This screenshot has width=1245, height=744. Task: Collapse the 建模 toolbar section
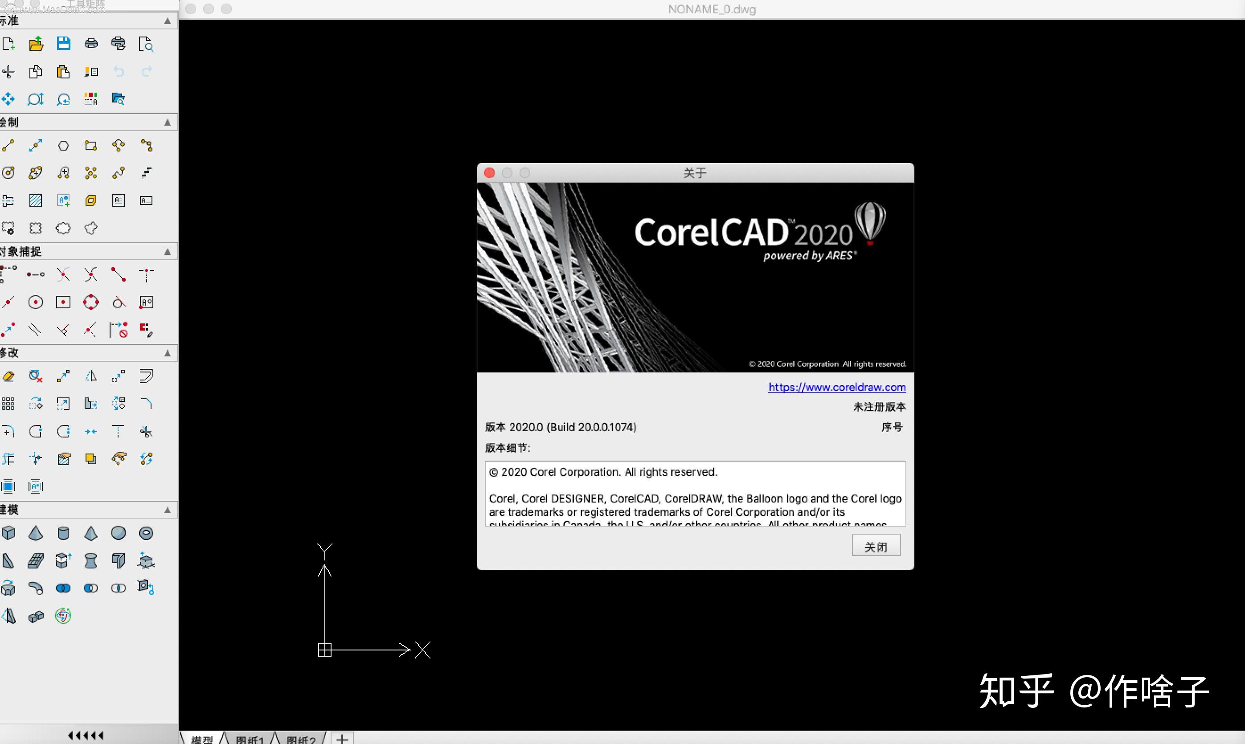(168, 509)
